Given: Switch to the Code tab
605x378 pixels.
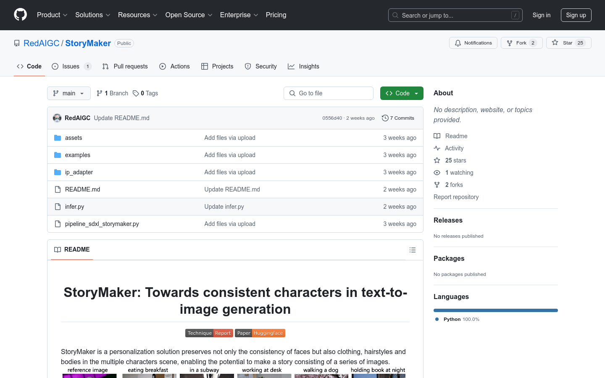Looking at the screenshot, I should pos(29,66).
